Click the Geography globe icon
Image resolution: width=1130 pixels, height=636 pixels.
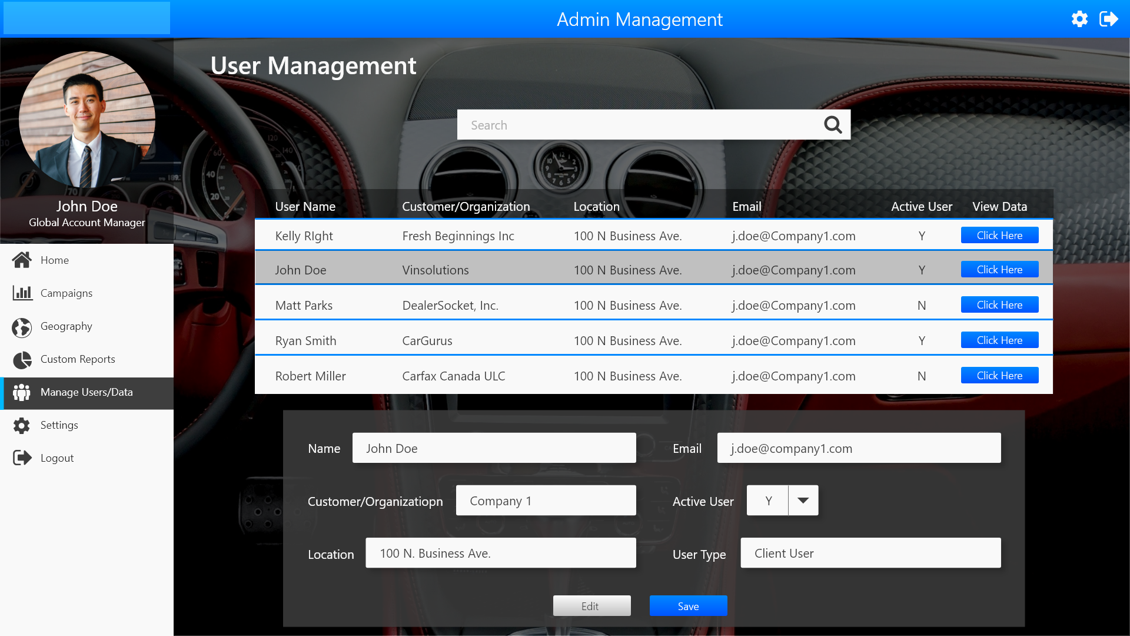[x=22, y=327]
